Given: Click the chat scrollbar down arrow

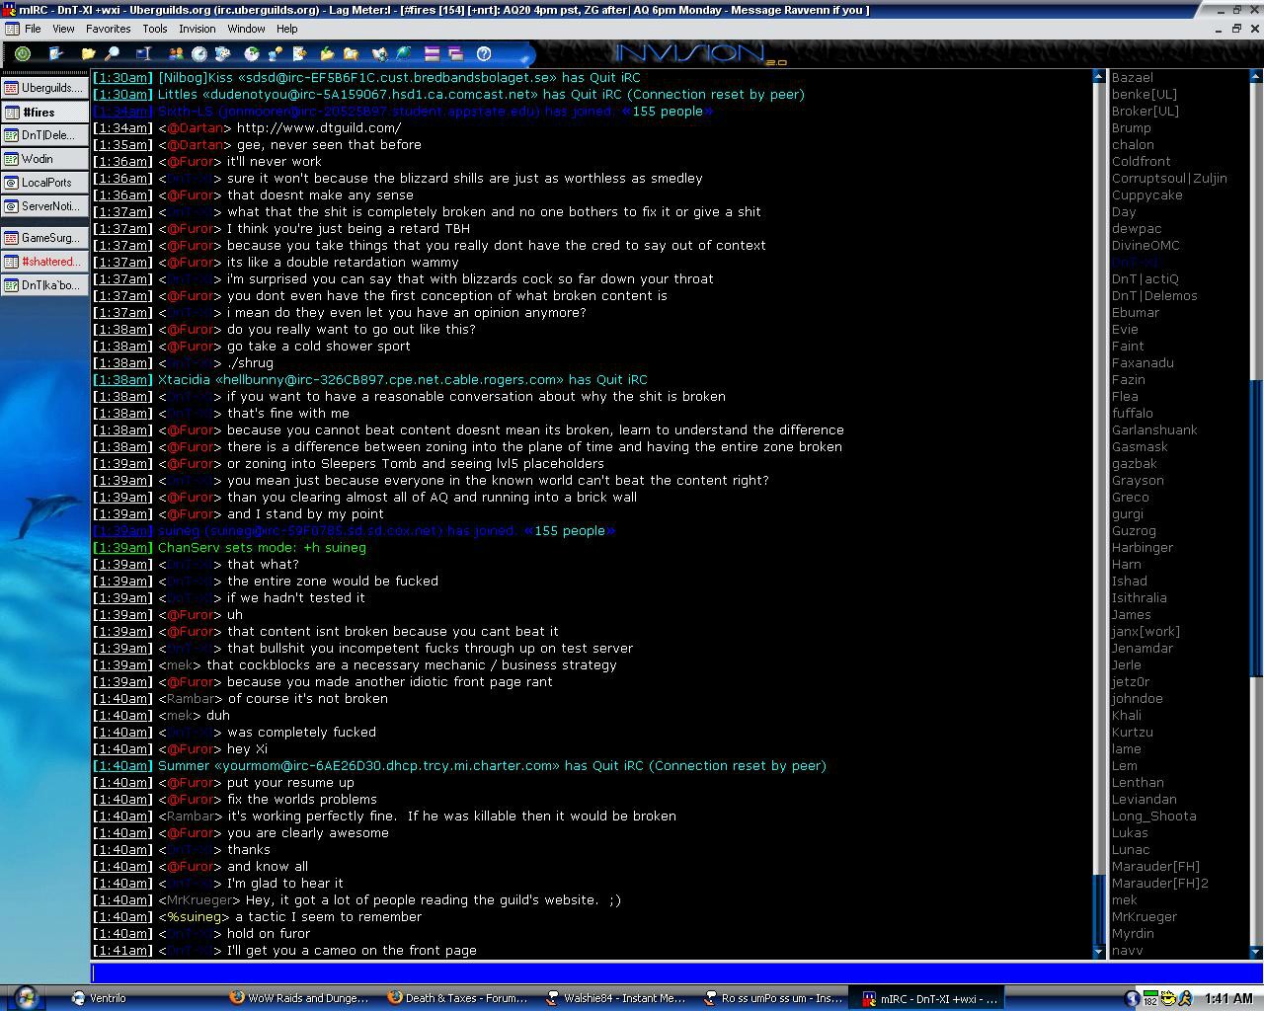Looking at the screenshot, I should click(1098, 952).
